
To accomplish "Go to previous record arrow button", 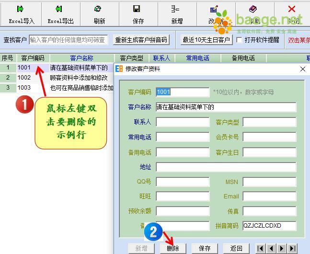I will 271,248.
